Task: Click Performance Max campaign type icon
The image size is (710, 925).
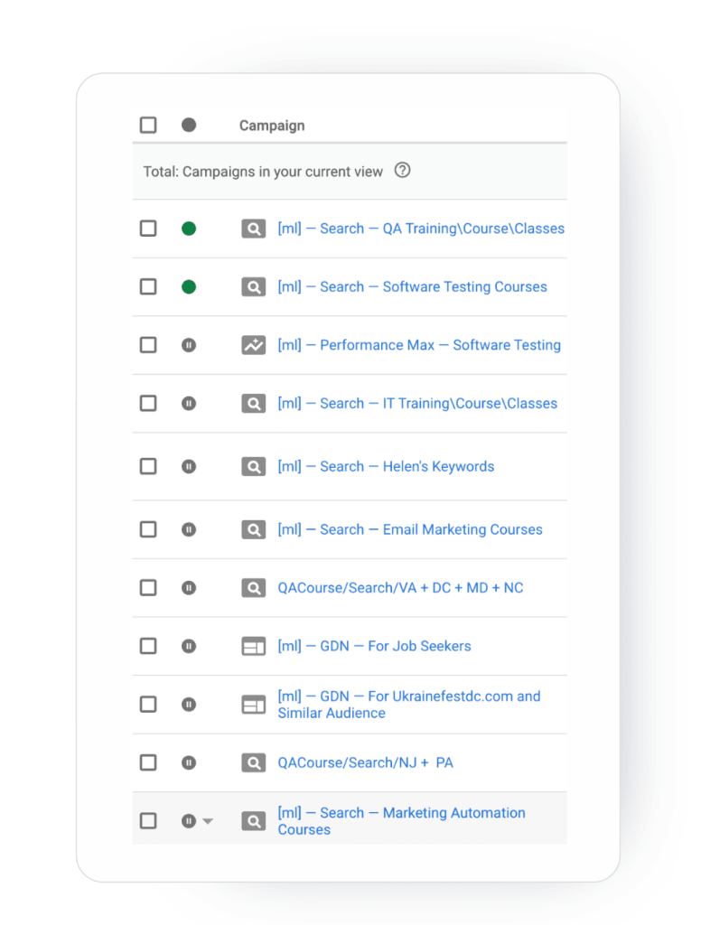Action: point(254,345)
